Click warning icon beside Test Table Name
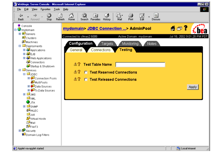212x156 pixels. tap(76, 64)
